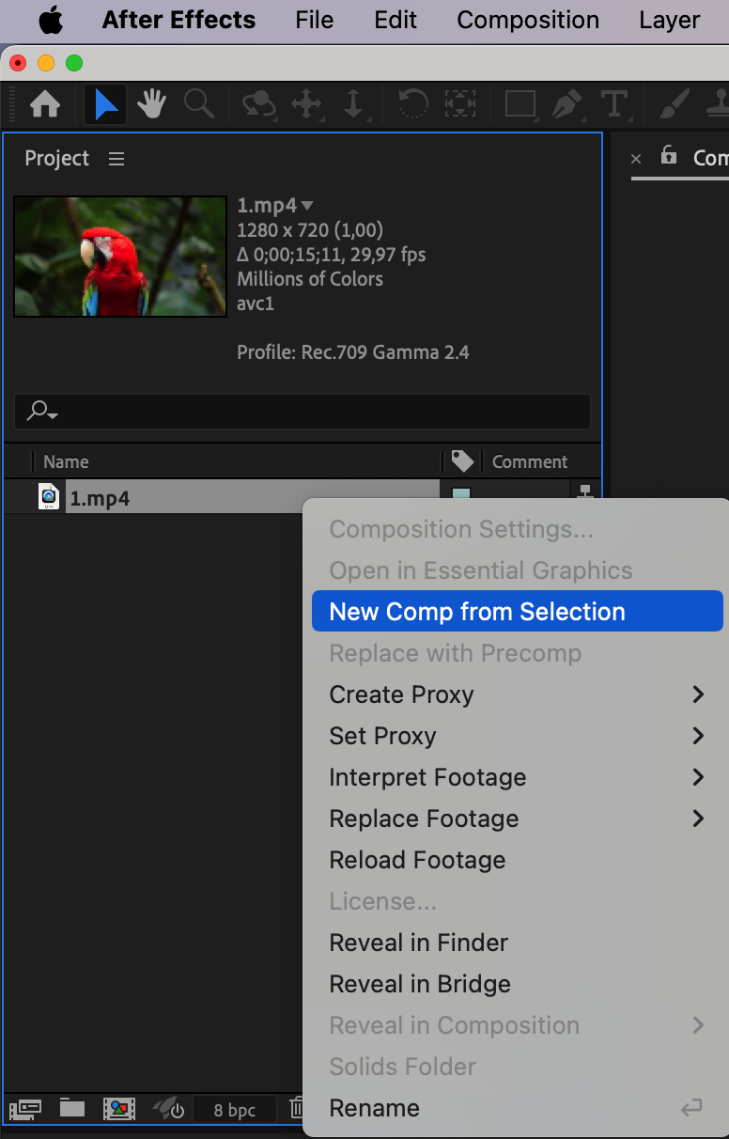Select the Hand tool
This screenshot has height=1139, width=729.
point(151,103)
